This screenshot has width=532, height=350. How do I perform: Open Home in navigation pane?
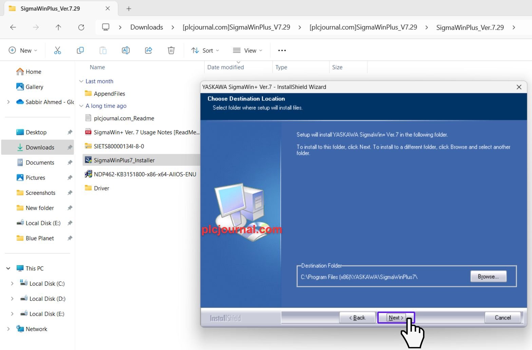[x=33, y=72]
